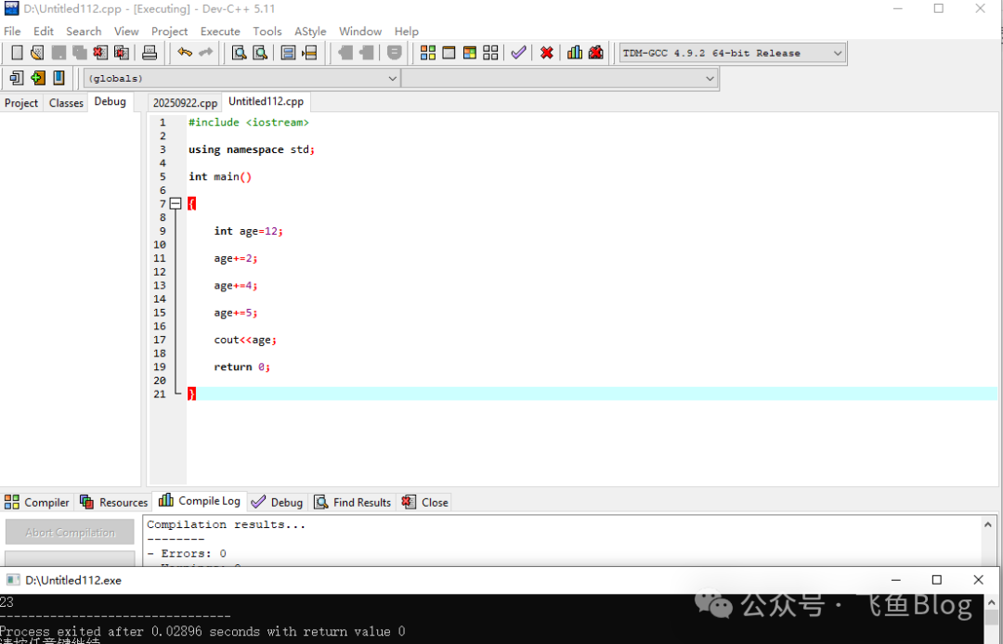This screenshot has height=644, width=1003.
Task: Click the Syntax Check checkmark icon
Action: (x=518, y=53)
